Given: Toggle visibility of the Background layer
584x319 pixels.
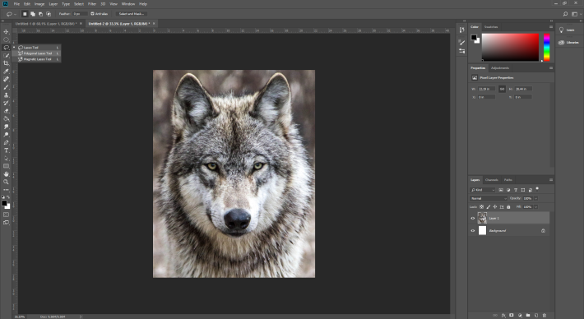Looking at the screenshot, I should [x=473, y=231].
